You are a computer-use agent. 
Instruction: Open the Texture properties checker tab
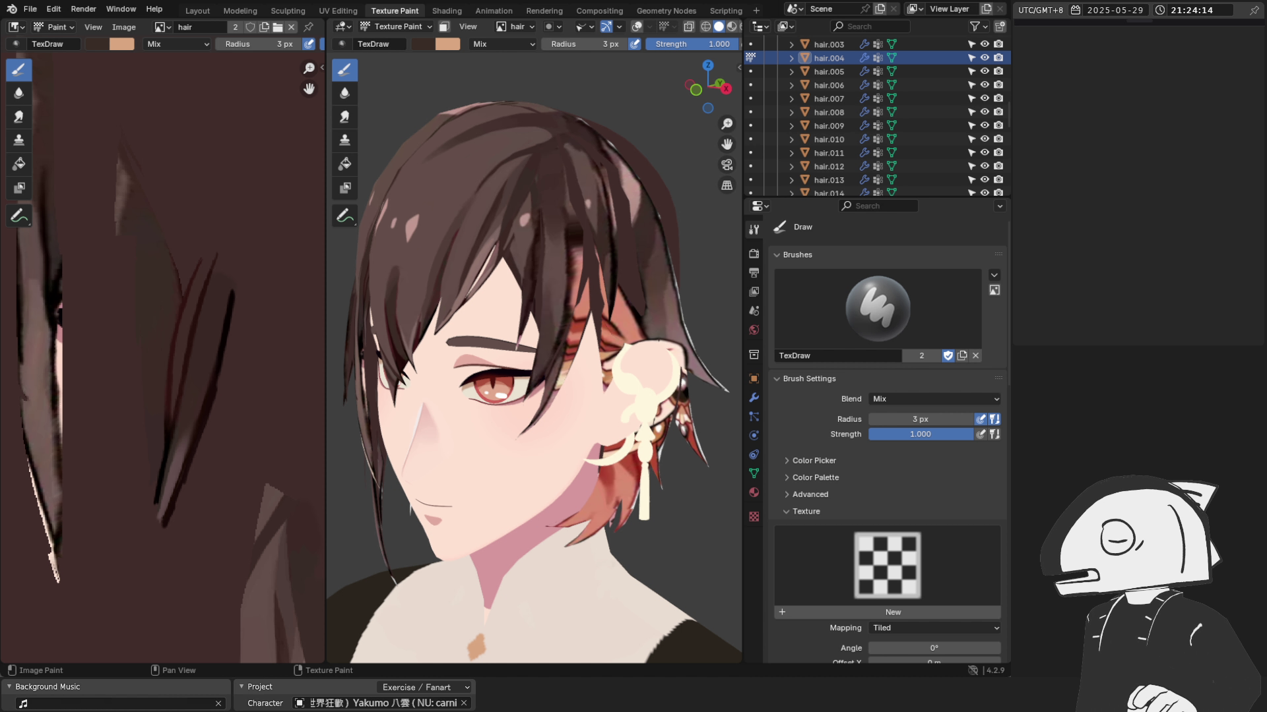pos(754,516)
